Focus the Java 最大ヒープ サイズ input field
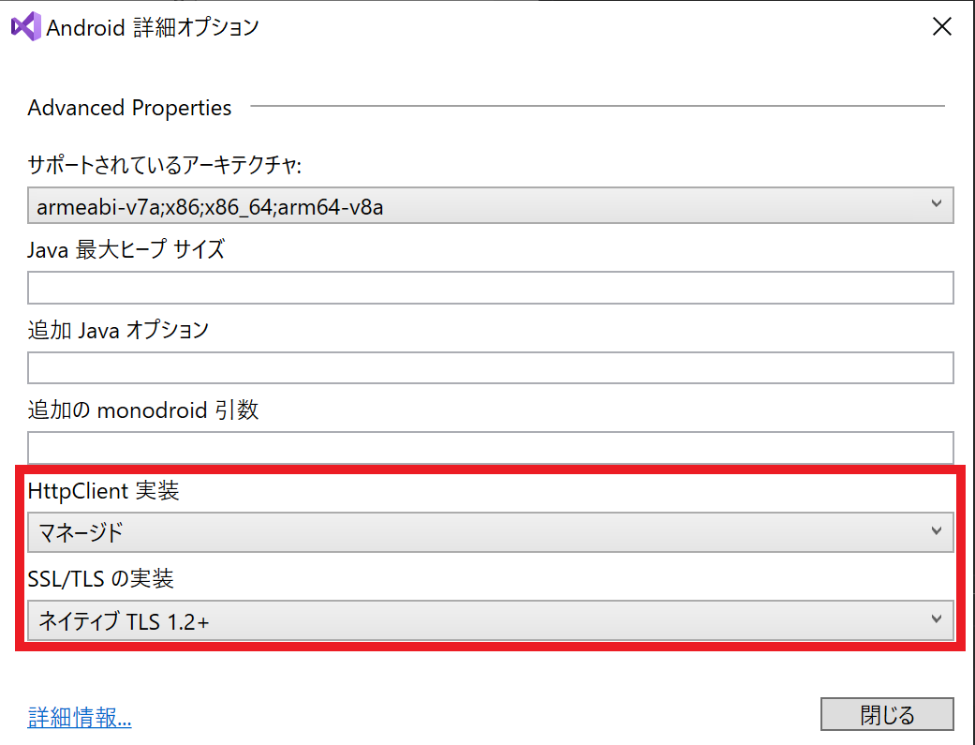Image resolution: width=975 pixels, height=745 pixels. (x=490, y=288)
